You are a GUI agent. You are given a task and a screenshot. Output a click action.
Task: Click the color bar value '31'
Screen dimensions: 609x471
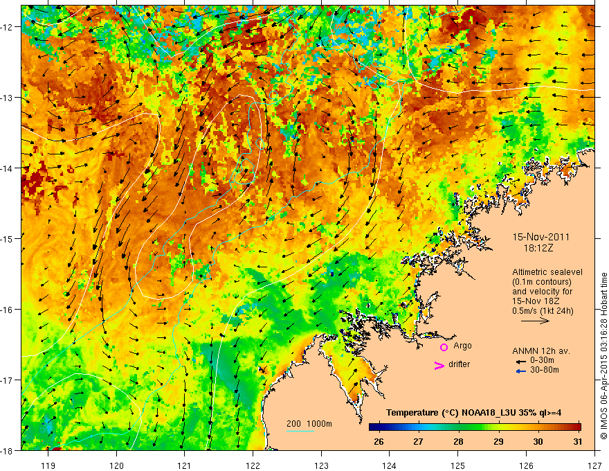click(578, 441)
